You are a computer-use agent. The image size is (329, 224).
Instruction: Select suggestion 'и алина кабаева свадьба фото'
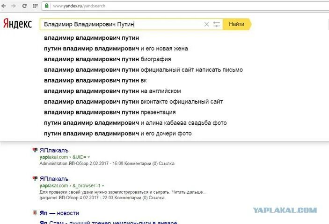click(x=135, y=123)
